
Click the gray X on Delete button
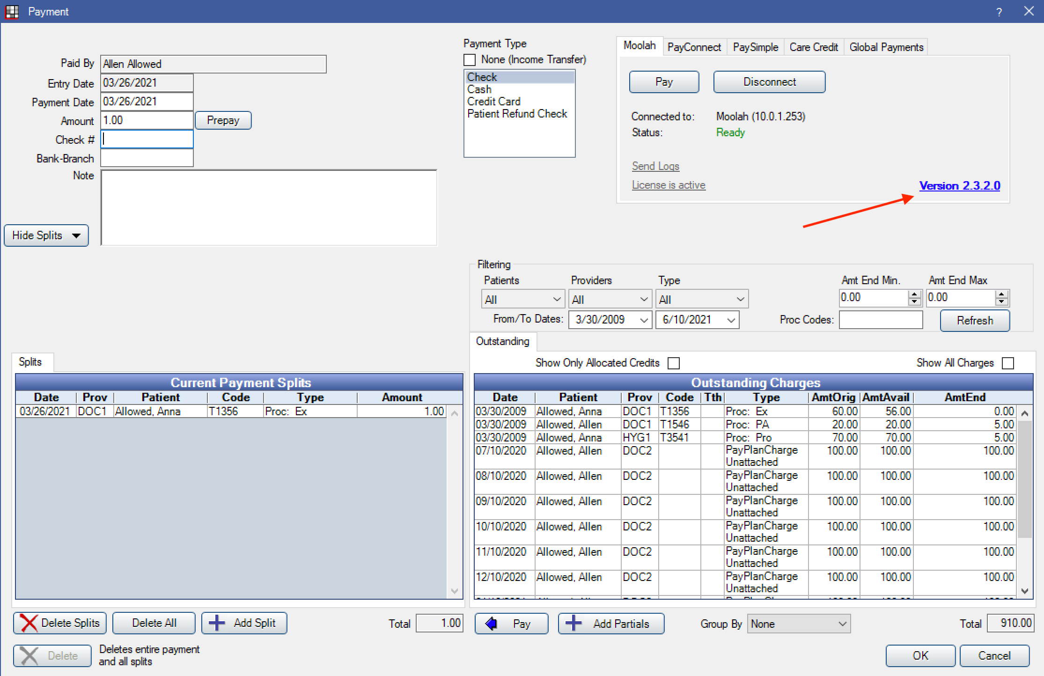[29, 656]
